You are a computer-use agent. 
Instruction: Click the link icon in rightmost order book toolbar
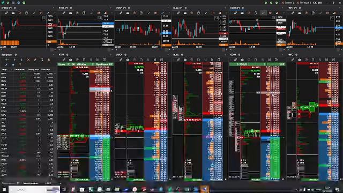(293, 60)
